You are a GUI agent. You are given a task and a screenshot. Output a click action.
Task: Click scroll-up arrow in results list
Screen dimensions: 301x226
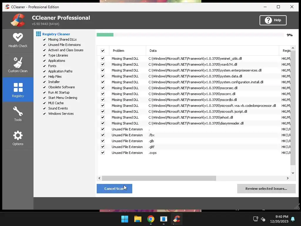point(293,48)
